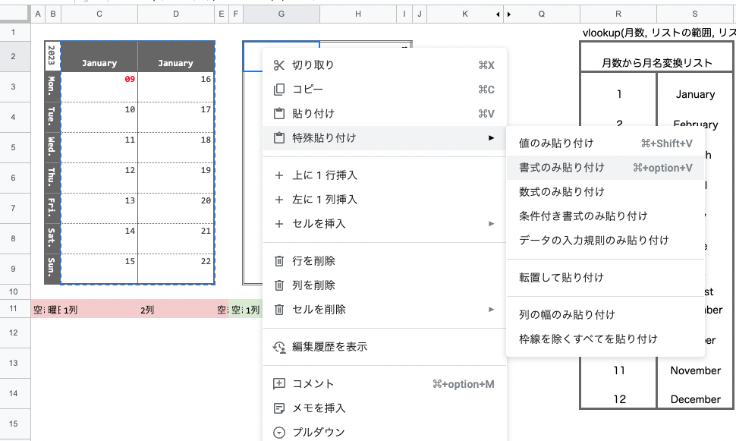
Task: Select the コピー menu entry
Action: [x=385, y=90]
